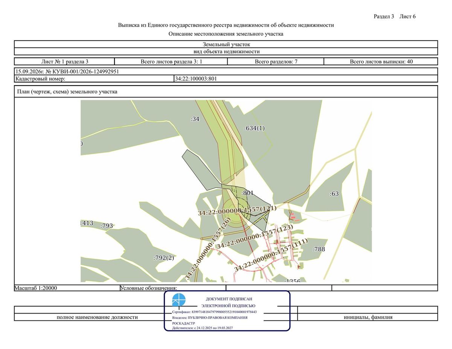
Task: Select the "Кадастровый номер:" label
Action: point(40,79)
